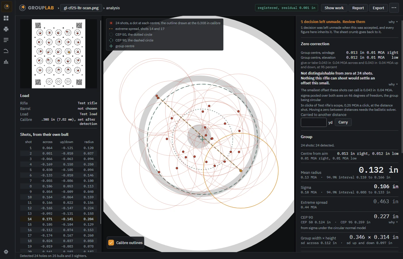Screen dimensions: 403x259
Task: Expand the 'why' next to CEP 95
Action: click(393, 222)
